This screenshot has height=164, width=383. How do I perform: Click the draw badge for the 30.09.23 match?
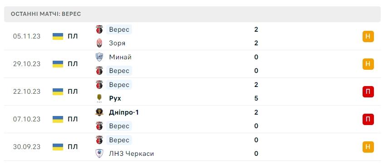click(x=368, y=147)
